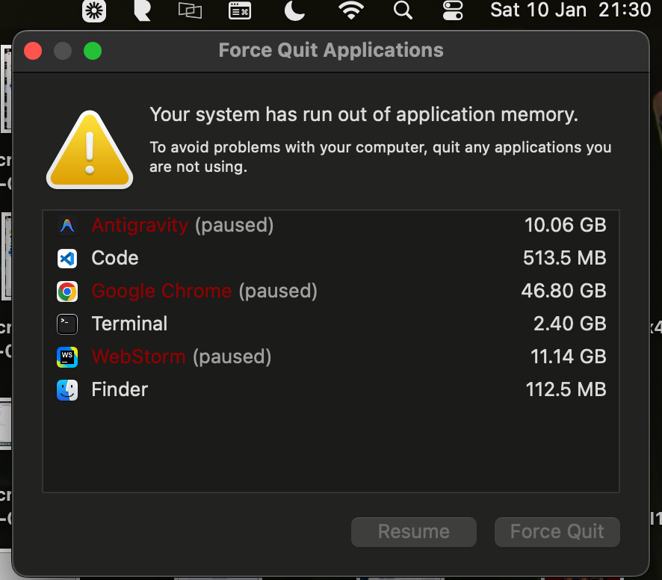
Task: Select the Terminal app icon
Action: pos(67,324)
